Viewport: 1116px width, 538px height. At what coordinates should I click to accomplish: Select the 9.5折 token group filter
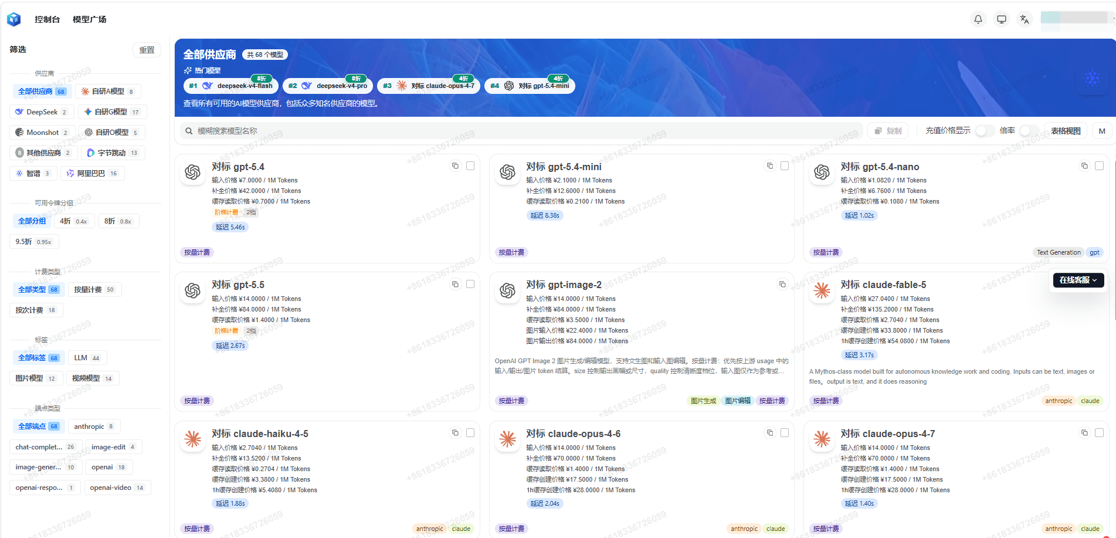click(x=34, y=242)
